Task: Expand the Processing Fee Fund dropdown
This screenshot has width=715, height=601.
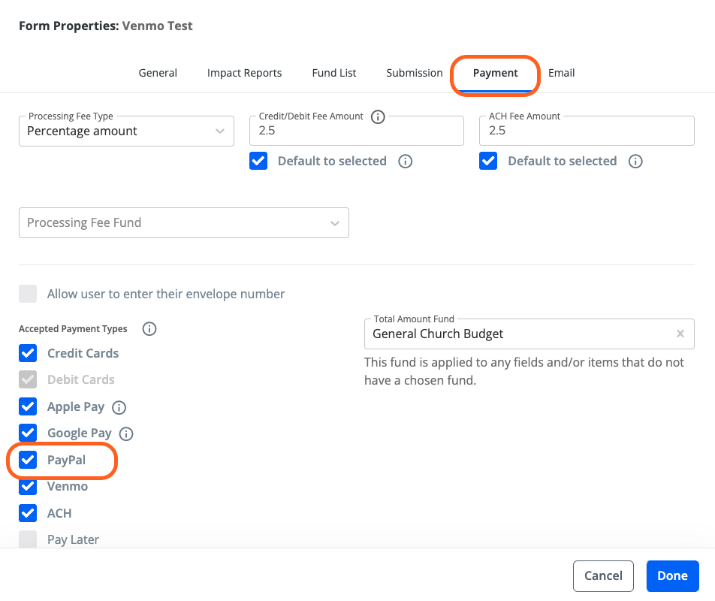Action: pos(183,223)
